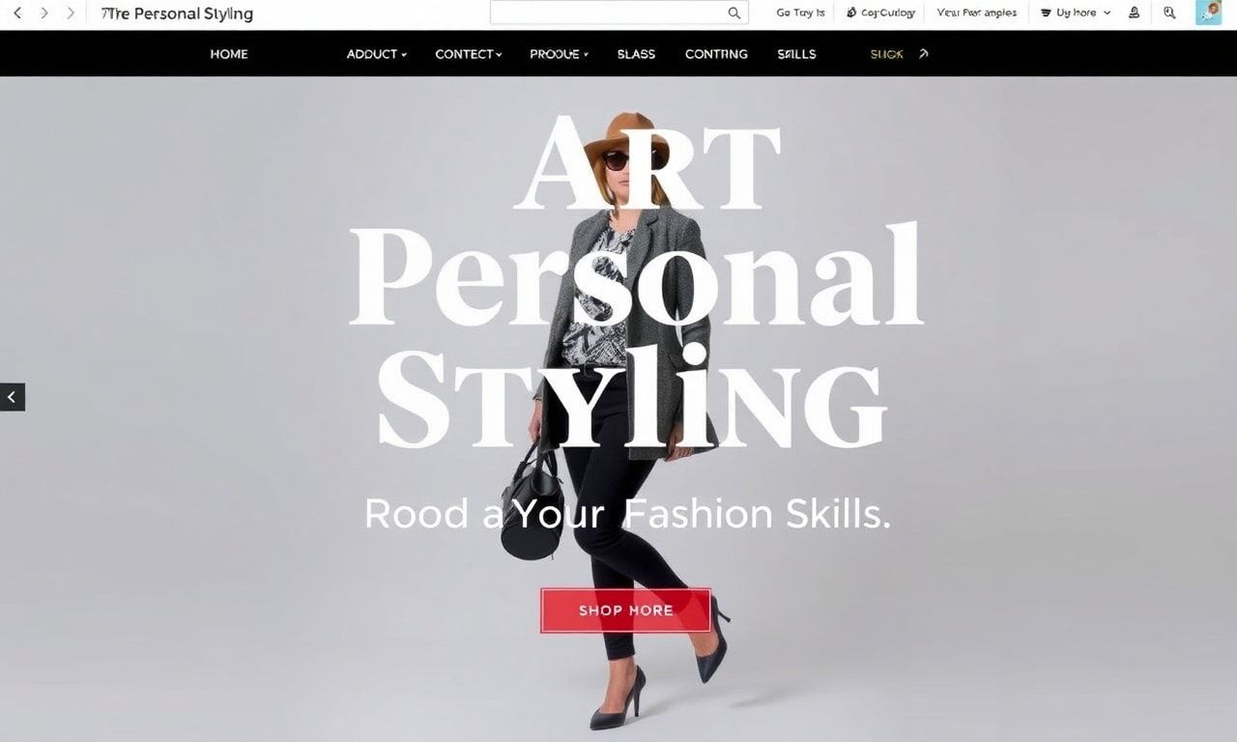This screenshot has width=1237, height=742.
Task: Click the icon beside Cop Curlogy
Action: click(x=851, y=14)
